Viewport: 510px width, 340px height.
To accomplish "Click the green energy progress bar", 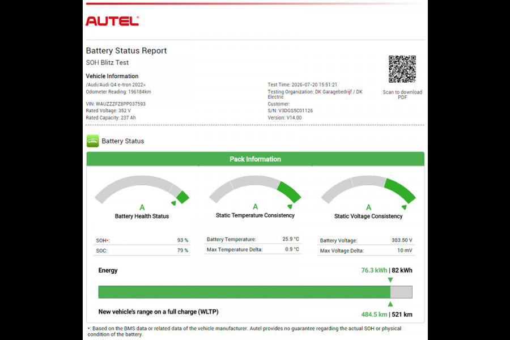I will pyautogui.click(x=244, y=292).
